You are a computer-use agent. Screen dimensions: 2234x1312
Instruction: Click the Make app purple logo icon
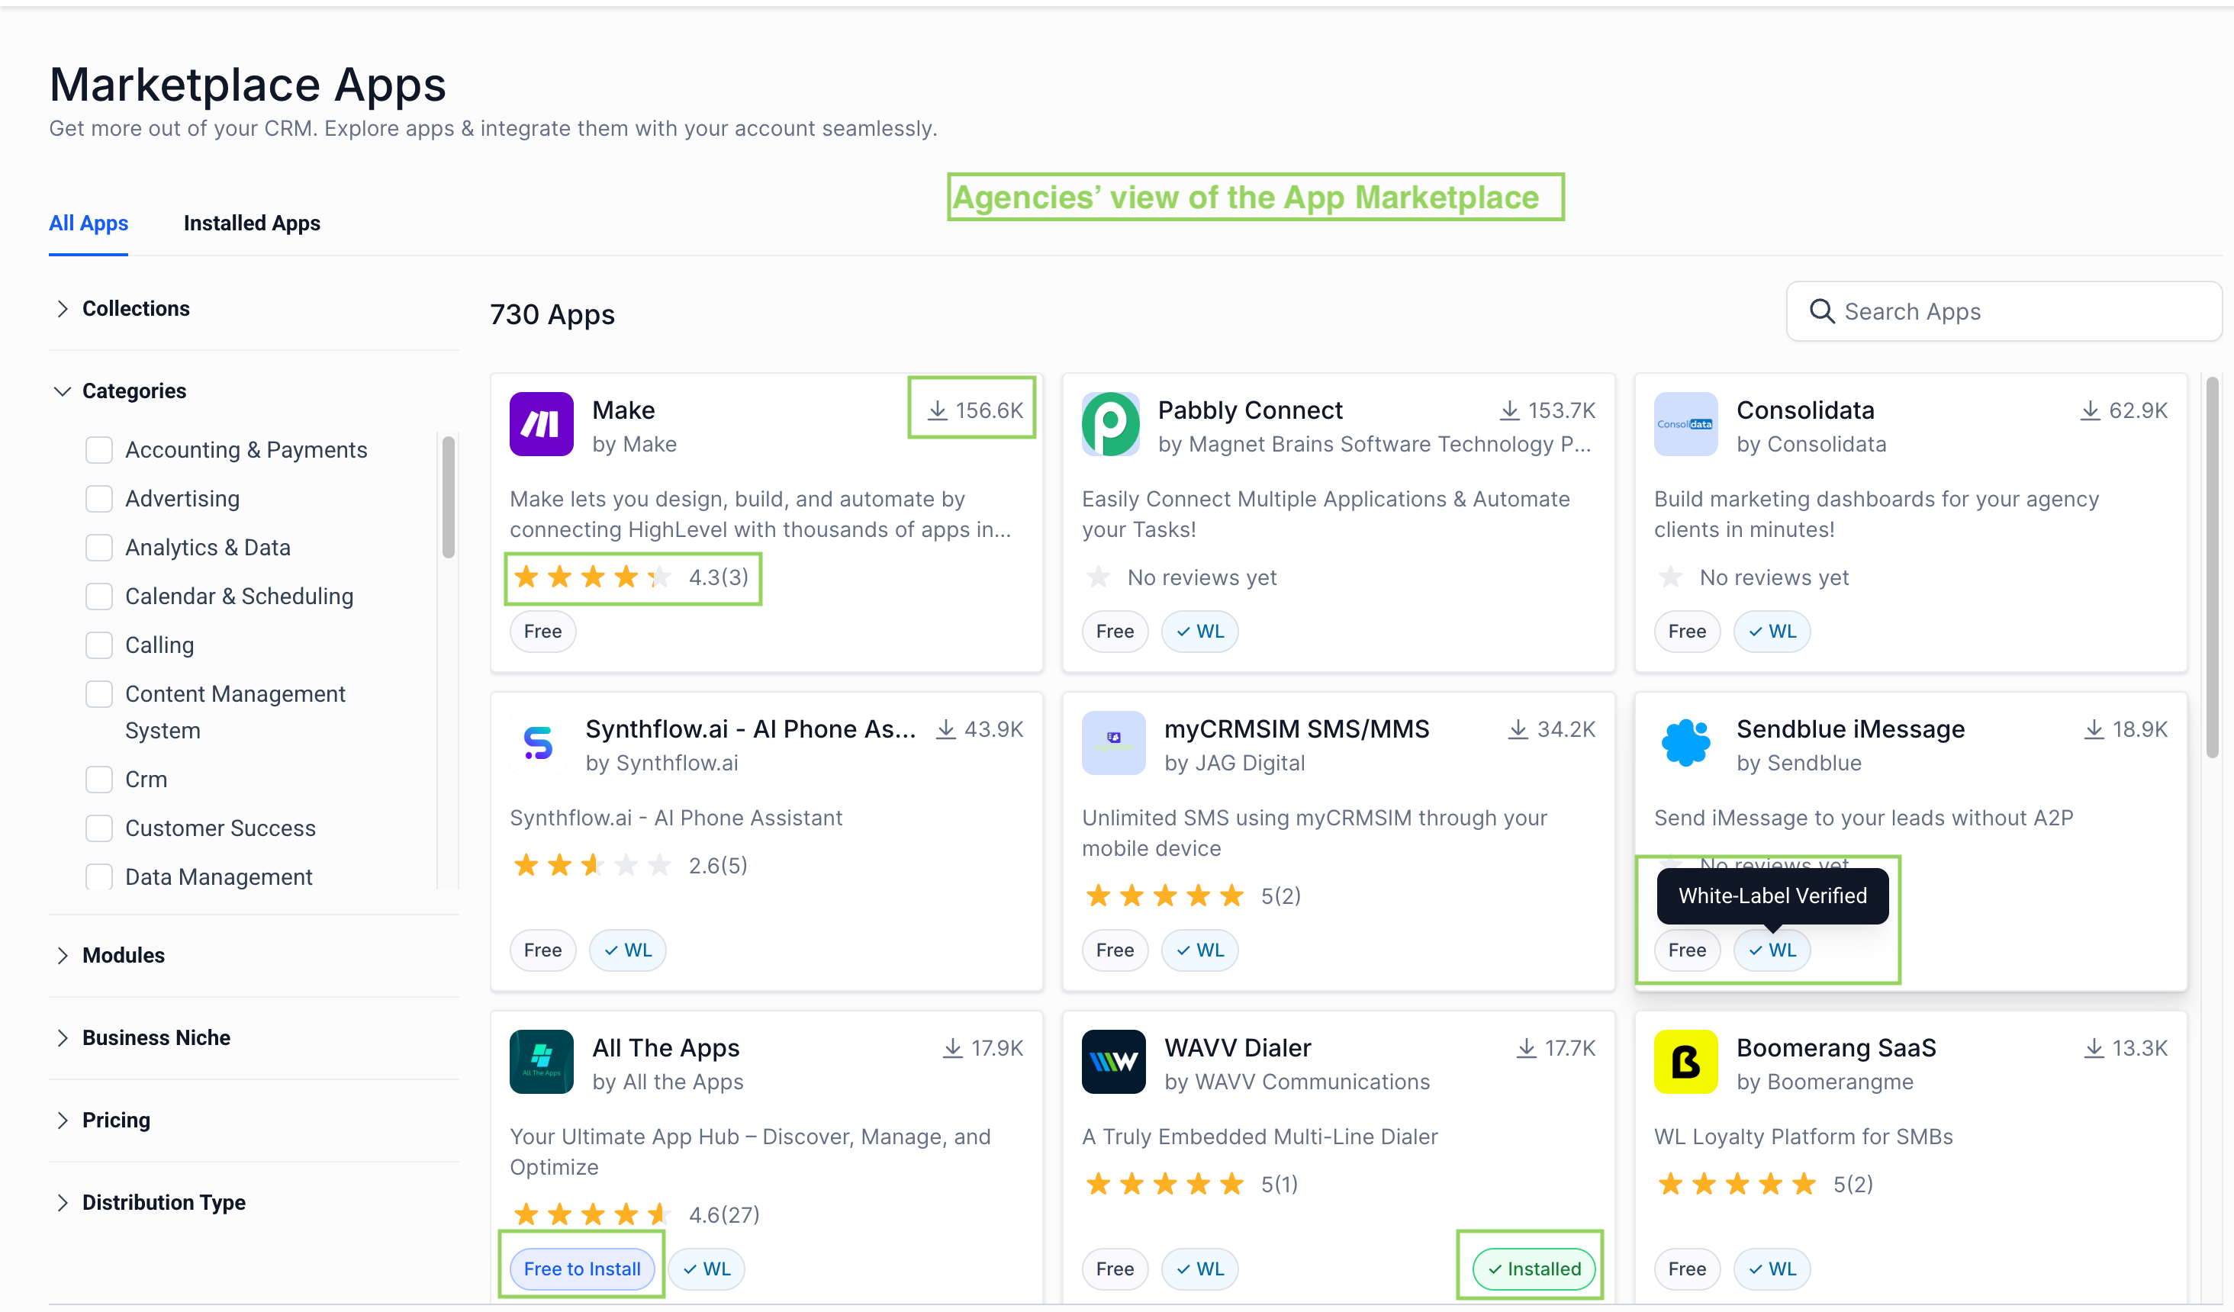[541, 424]
